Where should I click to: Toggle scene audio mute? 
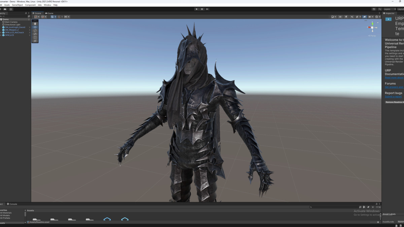(x=352, y=17)
